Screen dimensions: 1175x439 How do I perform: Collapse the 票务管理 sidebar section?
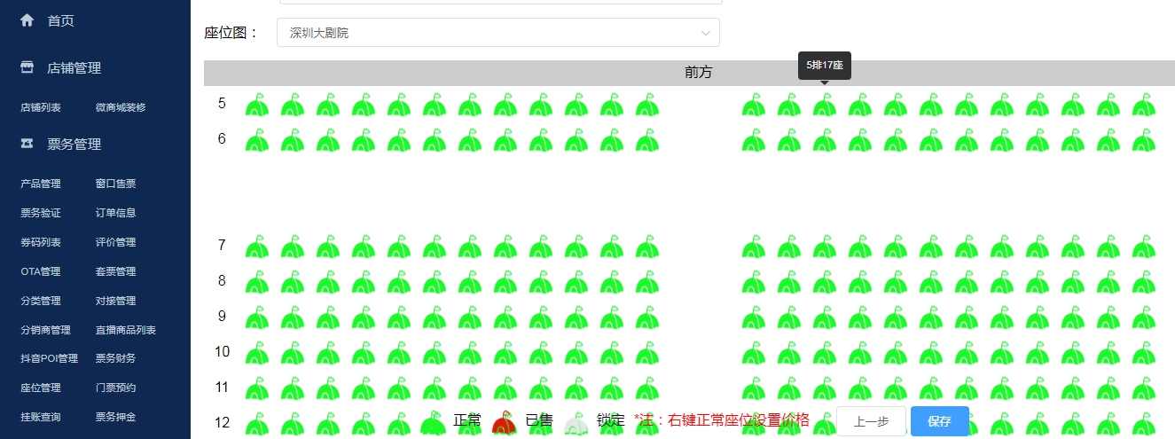pyautogui.click(x=74, y=144)
